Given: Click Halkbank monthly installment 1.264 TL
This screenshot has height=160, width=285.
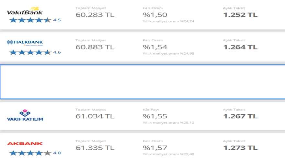Looking at the screenshot, I should tap(240, 47).
